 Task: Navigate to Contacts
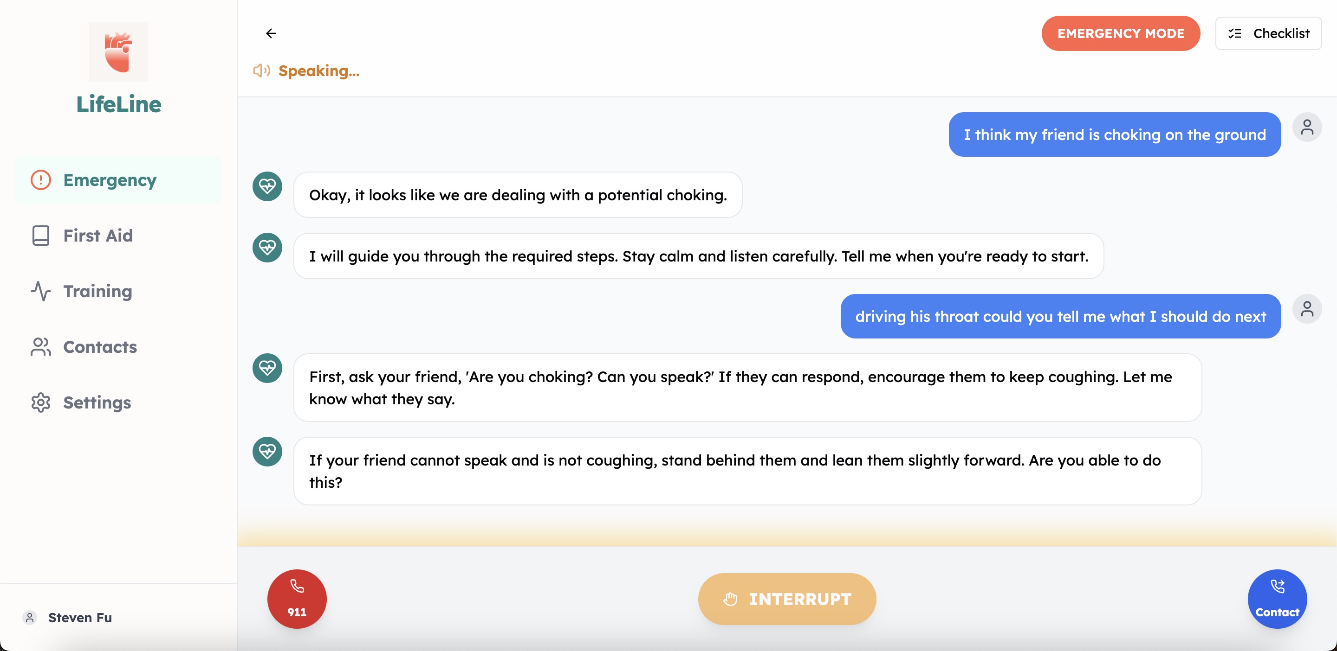[x=100, y=347]
